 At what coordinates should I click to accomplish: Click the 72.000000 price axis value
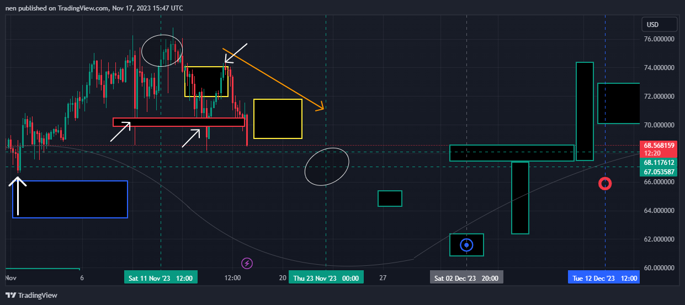point(660,97)
